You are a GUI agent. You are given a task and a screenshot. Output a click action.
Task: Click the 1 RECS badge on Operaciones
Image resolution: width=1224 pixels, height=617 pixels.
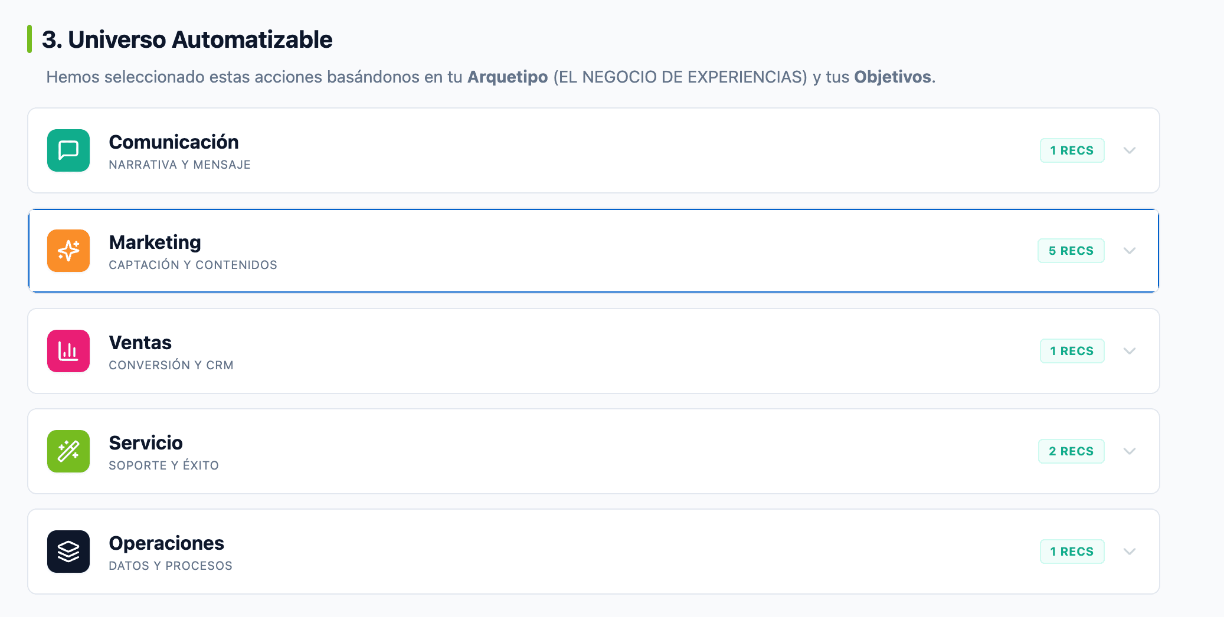(x=1072, y=551)
